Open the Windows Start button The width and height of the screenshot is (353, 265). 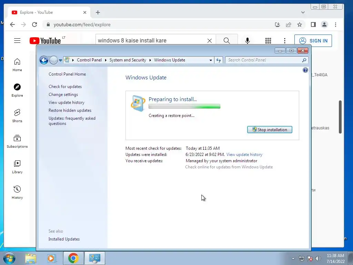coord(9,258)
